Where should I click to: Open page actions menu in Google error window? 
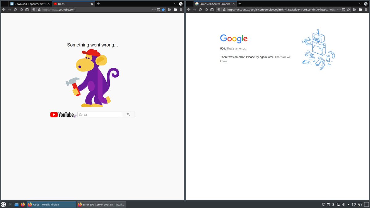(339, 10)
